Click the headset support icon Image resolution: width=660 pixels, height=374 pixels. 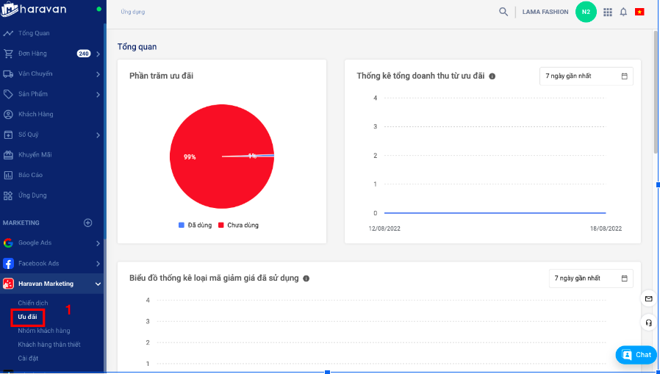click(x=649, y=323)
